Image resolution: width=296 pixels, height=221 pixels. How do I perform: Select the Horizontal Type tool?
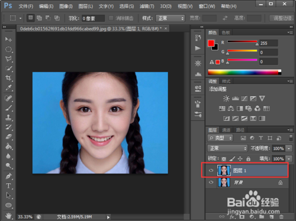click(x=8, y=186)
